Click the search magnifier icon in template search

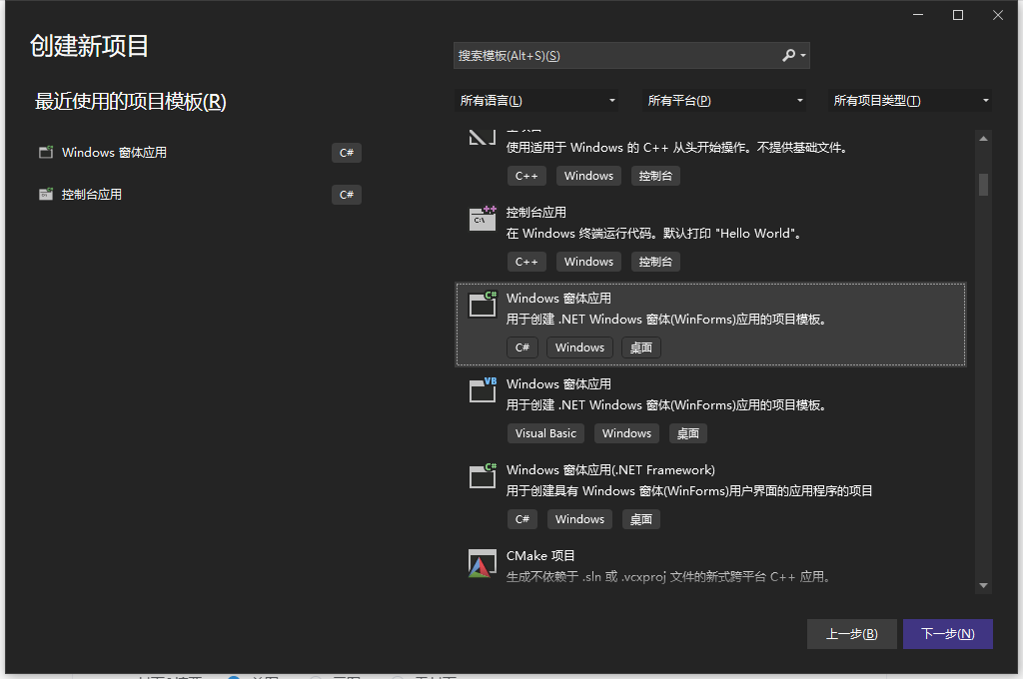(x=788, y=56)
